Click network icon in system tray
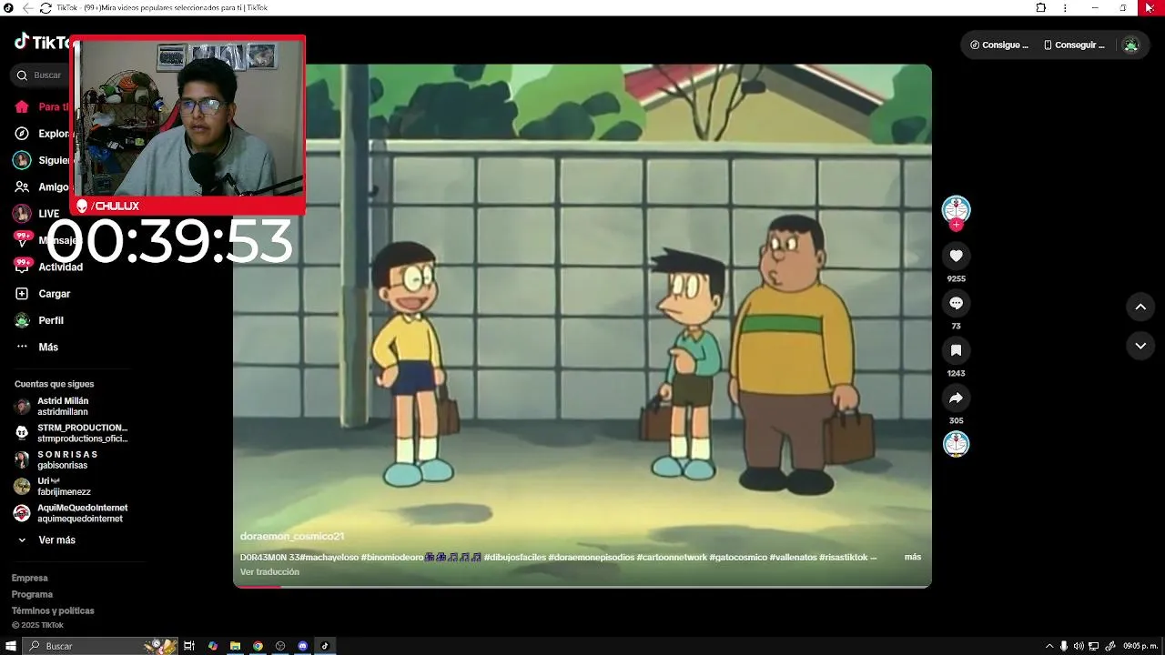 click(x=1094, y=646)
